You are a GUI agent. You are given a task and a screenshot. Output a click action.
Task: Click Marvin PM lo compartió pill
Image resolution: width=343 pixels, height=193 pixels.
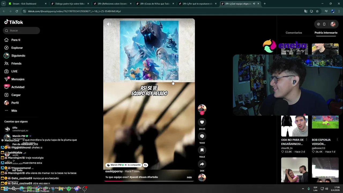[x=124, y=165]
